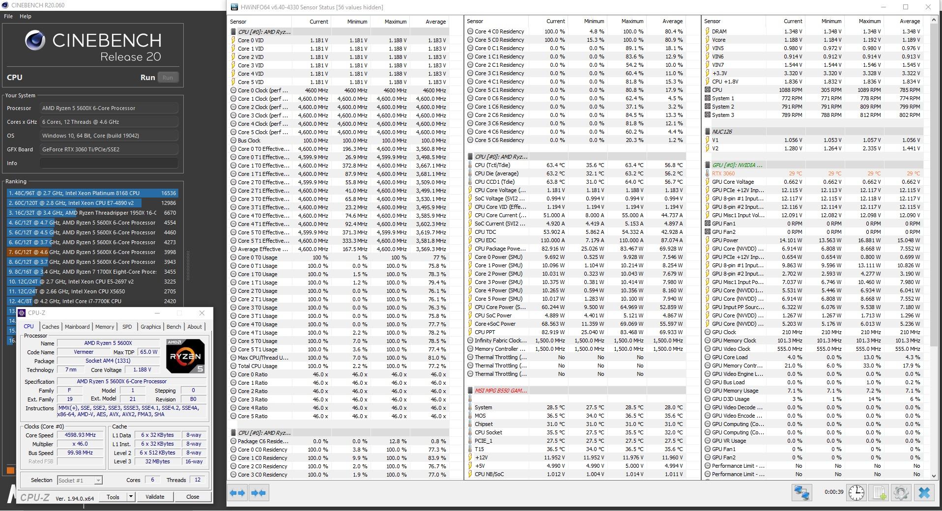Click the fan icon beside CPU RPM row
The image size is (942, 511).
coord(708,90)
